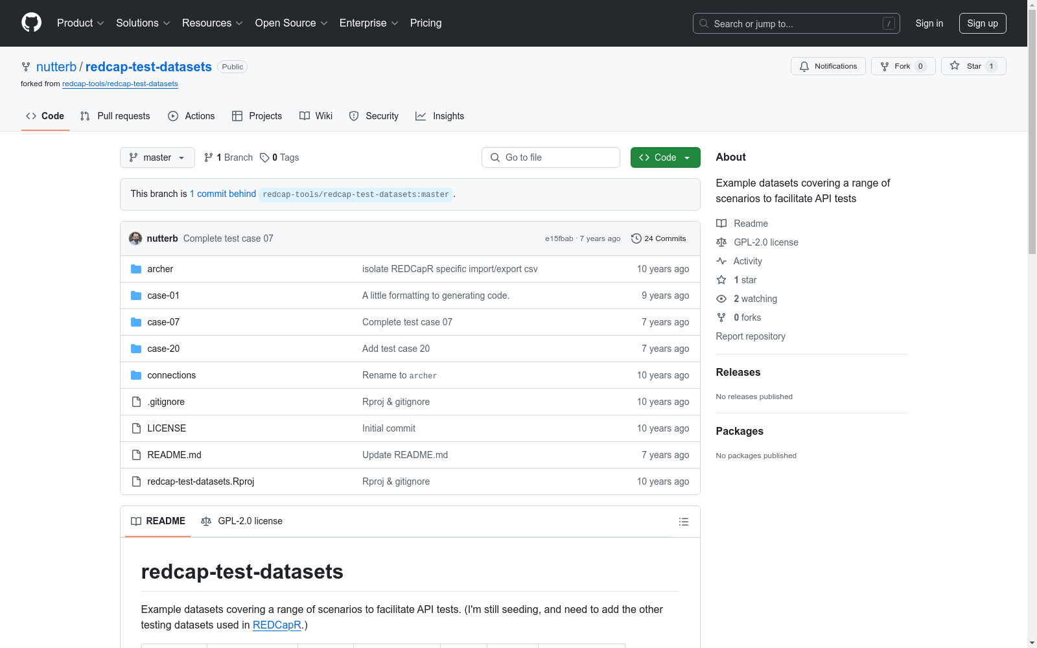The width and height of the screenshot is (1037, 648).
Task: Click nutterb's avatar image
Action: click(x=135, y=238)
